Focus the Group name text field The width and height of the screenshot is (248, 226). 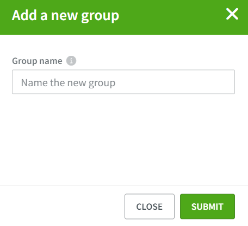(x=123, y=82)
